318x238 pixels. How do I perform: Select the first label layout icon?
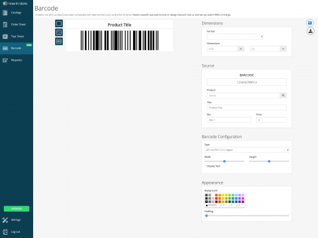(59, 23)
